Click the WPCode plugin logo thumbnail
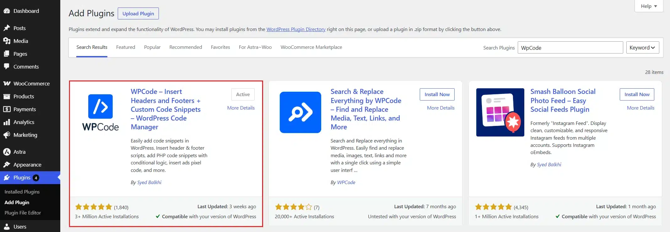This screenshot has height=232, width=670. tap(100, 112)
